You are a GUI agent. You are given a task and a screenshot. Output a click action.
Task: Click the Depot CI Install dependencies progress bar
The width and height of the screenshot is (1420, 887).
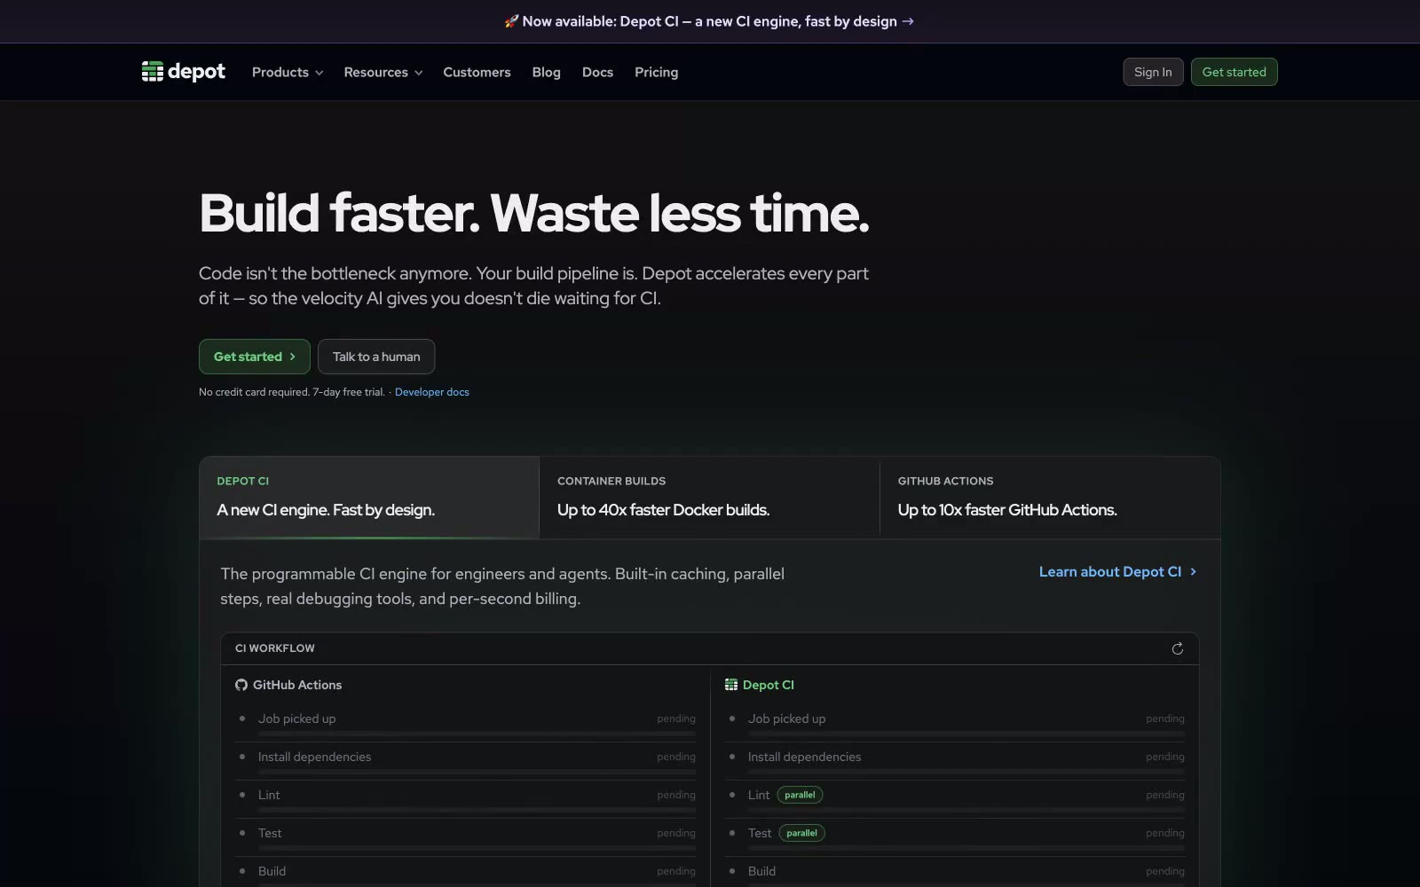[966, 772]
